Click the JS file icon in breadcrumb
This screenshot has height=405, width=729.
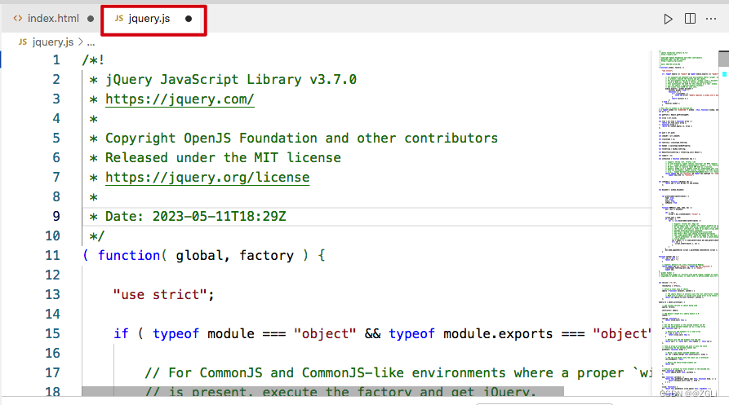point(23,42)
